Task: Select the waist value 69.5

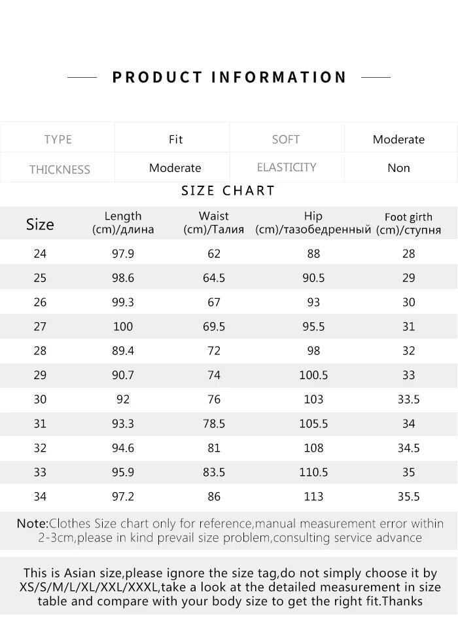Action: click(x=214, y=326)
